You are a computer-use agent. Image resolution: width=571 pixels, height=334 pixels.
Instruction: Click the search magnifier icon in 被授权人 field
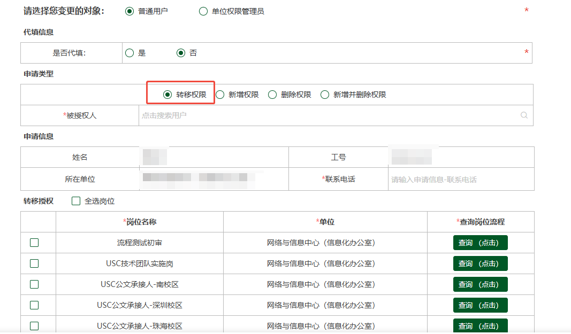point(524,115)
